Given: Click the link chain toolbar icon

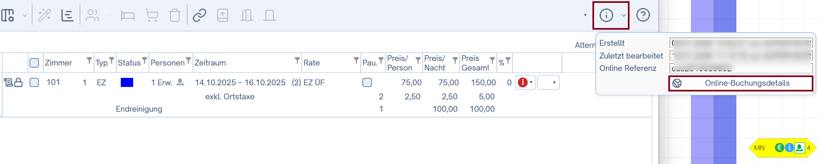Looking at the screenshot, I should click(x=200, y=16).
